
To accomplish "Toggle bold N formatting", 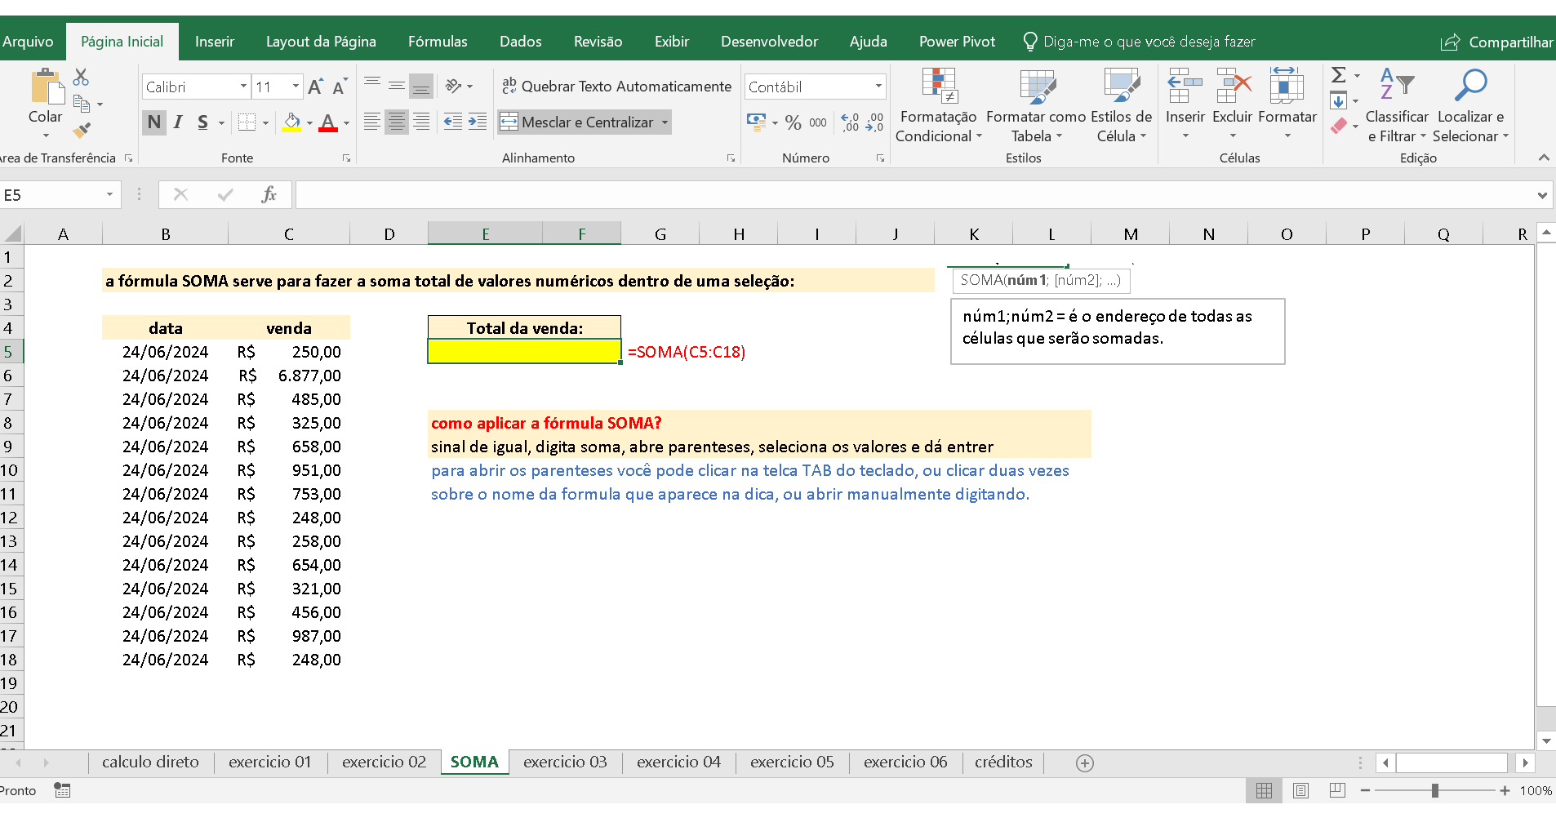I will pyautogui.click(x=154, y=122).
